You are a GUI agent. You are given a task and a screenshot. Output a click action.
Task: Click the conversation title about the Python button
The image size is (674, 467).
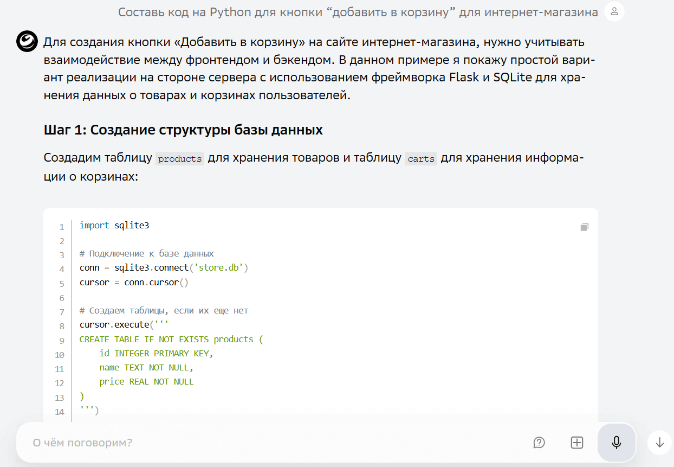pos(358,11)
